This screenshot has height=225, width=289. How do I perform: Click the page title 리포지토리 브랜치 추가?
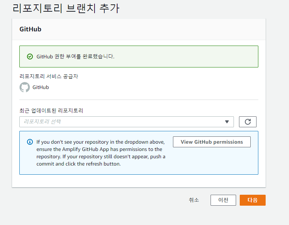point(66,8)
